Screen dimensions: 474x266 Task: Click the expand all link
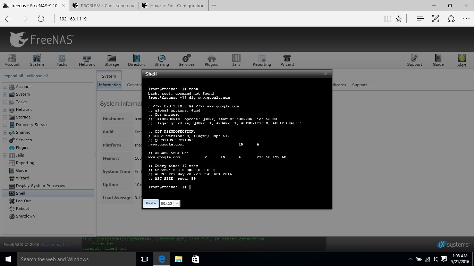click(13, 76)
